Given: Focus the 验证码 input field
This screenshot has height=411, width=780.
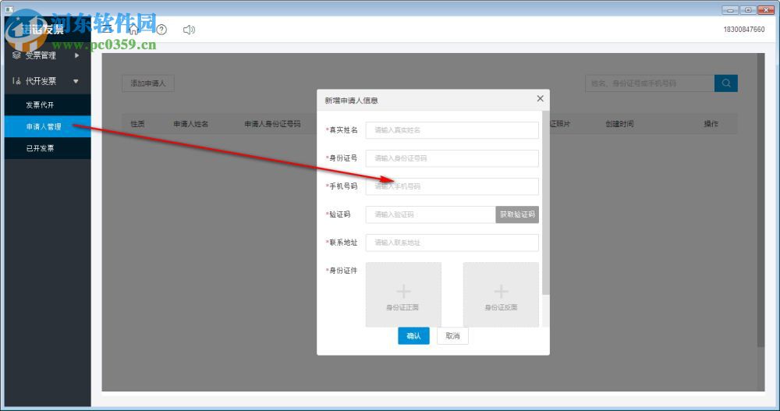Looking at the screenshot, I should point(431,214).
